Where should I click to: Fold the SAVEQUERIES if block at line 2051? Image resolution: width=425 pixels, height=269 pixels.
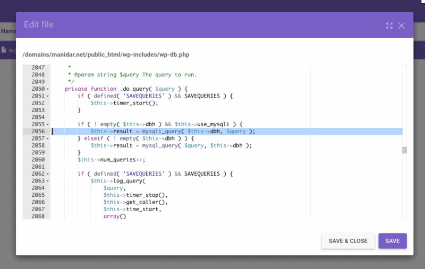48,96
